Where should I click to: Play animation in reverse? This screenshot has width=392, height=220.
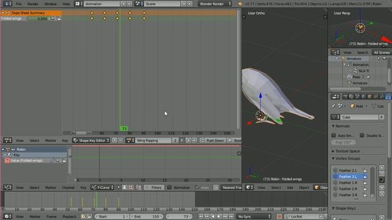coord(213,216)
